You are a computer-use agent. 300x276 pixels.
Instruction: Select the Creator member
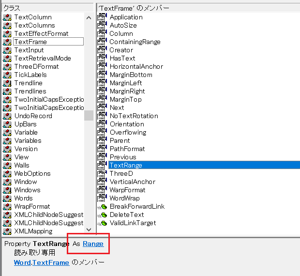tap(121, 50)
